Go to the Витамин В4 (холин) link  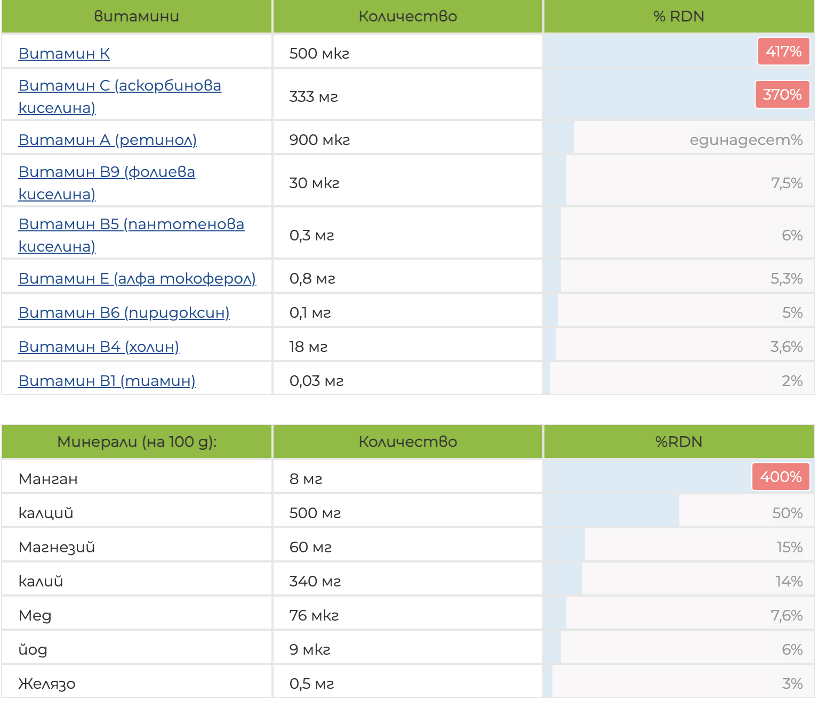[98, 347]
